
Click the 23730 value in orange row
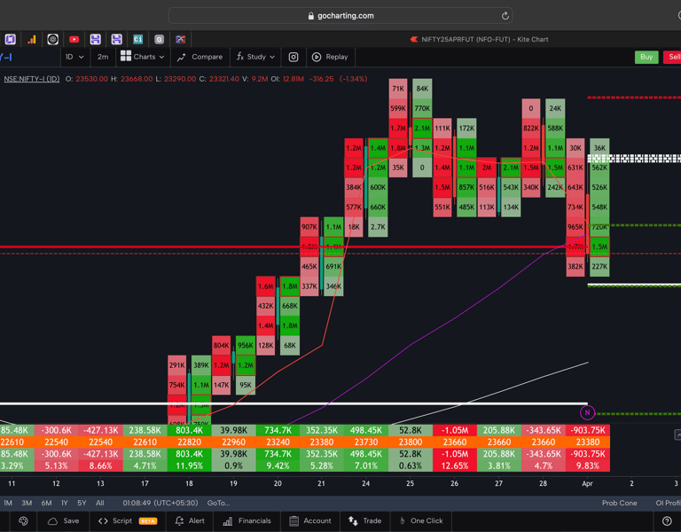coord(366,442)
